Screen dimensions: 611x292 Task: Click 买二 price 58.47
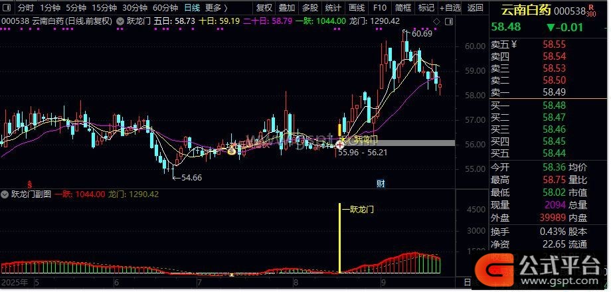(555, 117)
